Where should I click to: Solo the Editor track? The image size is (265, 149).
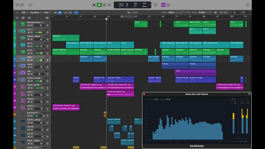click(32, 60)
